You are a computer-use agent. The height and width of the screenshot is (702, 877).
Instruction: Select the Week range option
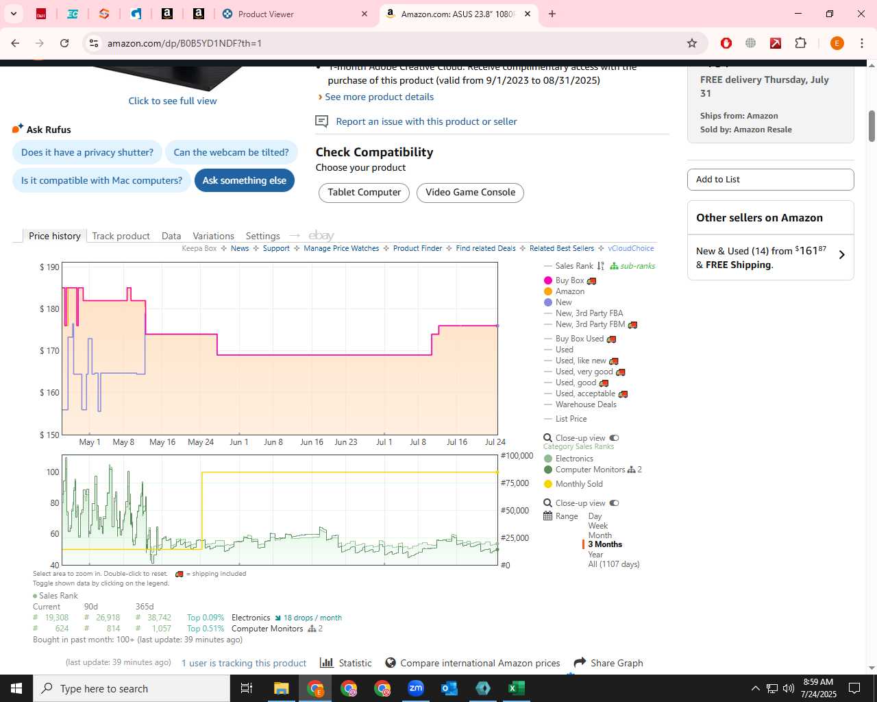(597, 526)
